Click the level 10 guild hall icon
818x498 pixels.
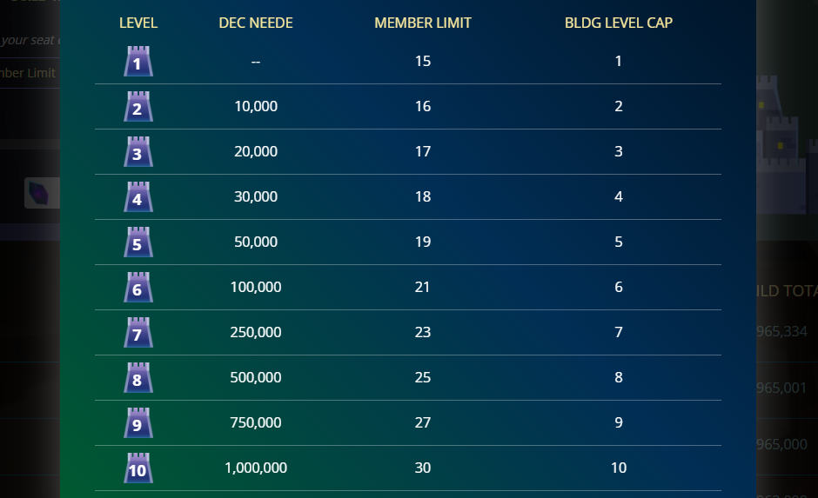(138, 468)
